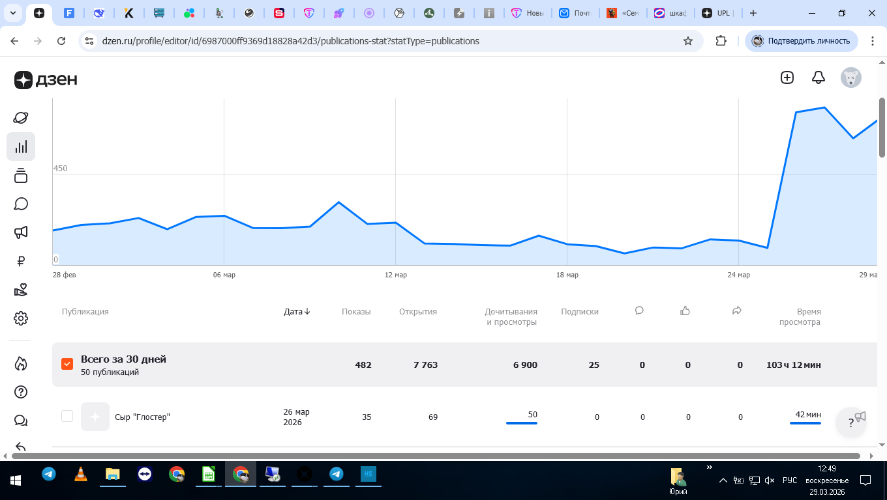The height and width of the screenshot is (500, 887).
Task: Open the Chrome three-dot menu
Action: pyautogui.click(x=872, y=41)
